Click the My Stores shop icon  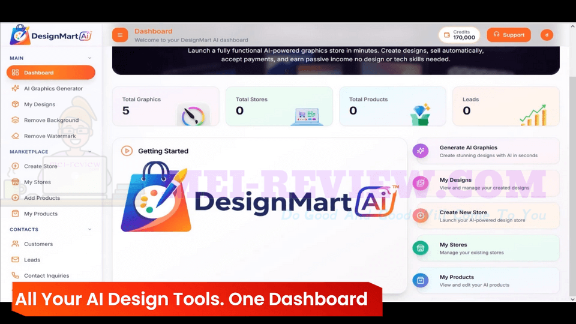pos(15,182)
